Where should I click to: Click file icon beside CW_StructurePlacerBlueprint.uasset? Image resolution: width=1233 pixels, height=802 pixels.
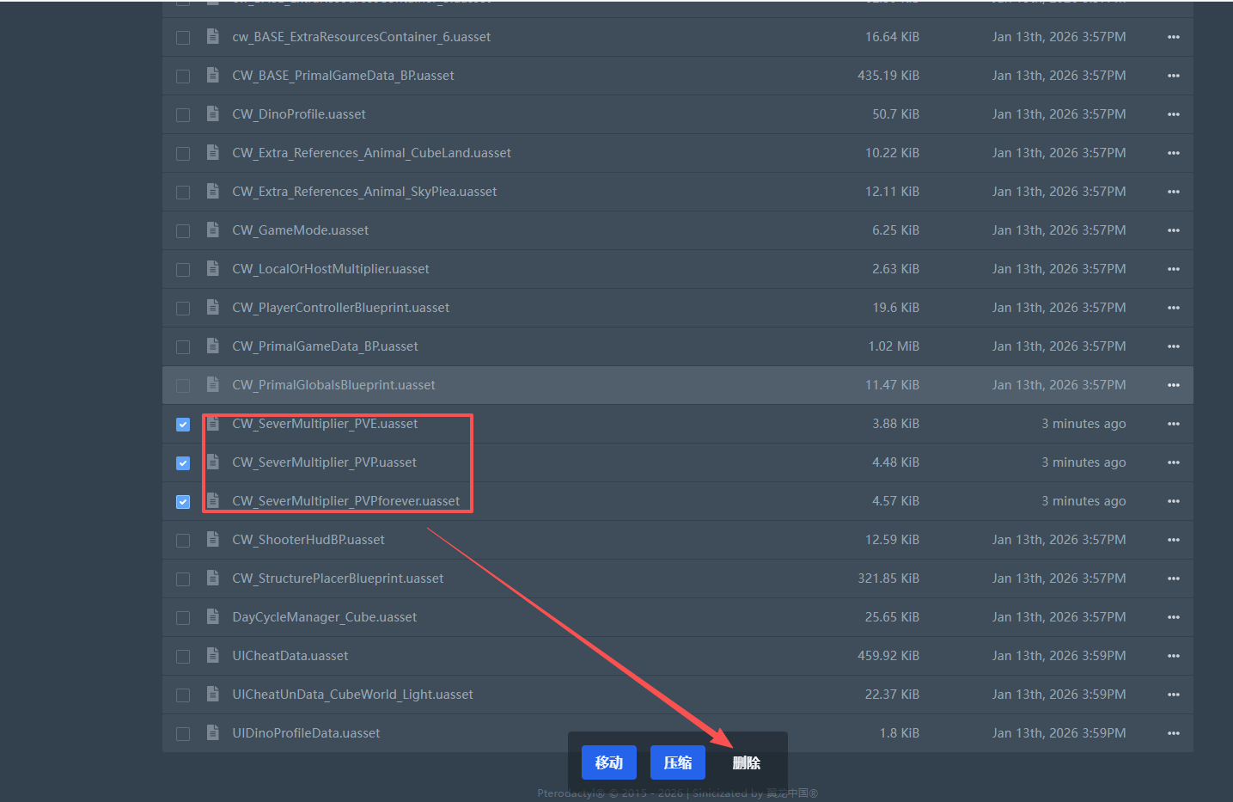click(x=212, y=578)
